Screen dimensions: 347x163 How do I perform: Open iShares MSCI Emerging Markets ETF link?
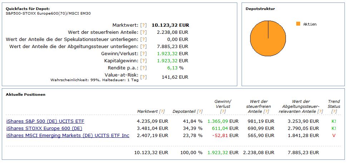pos(68,135)
